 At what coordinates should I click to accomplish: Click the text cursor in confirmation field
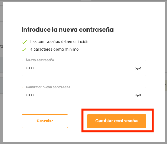(34, 95)
